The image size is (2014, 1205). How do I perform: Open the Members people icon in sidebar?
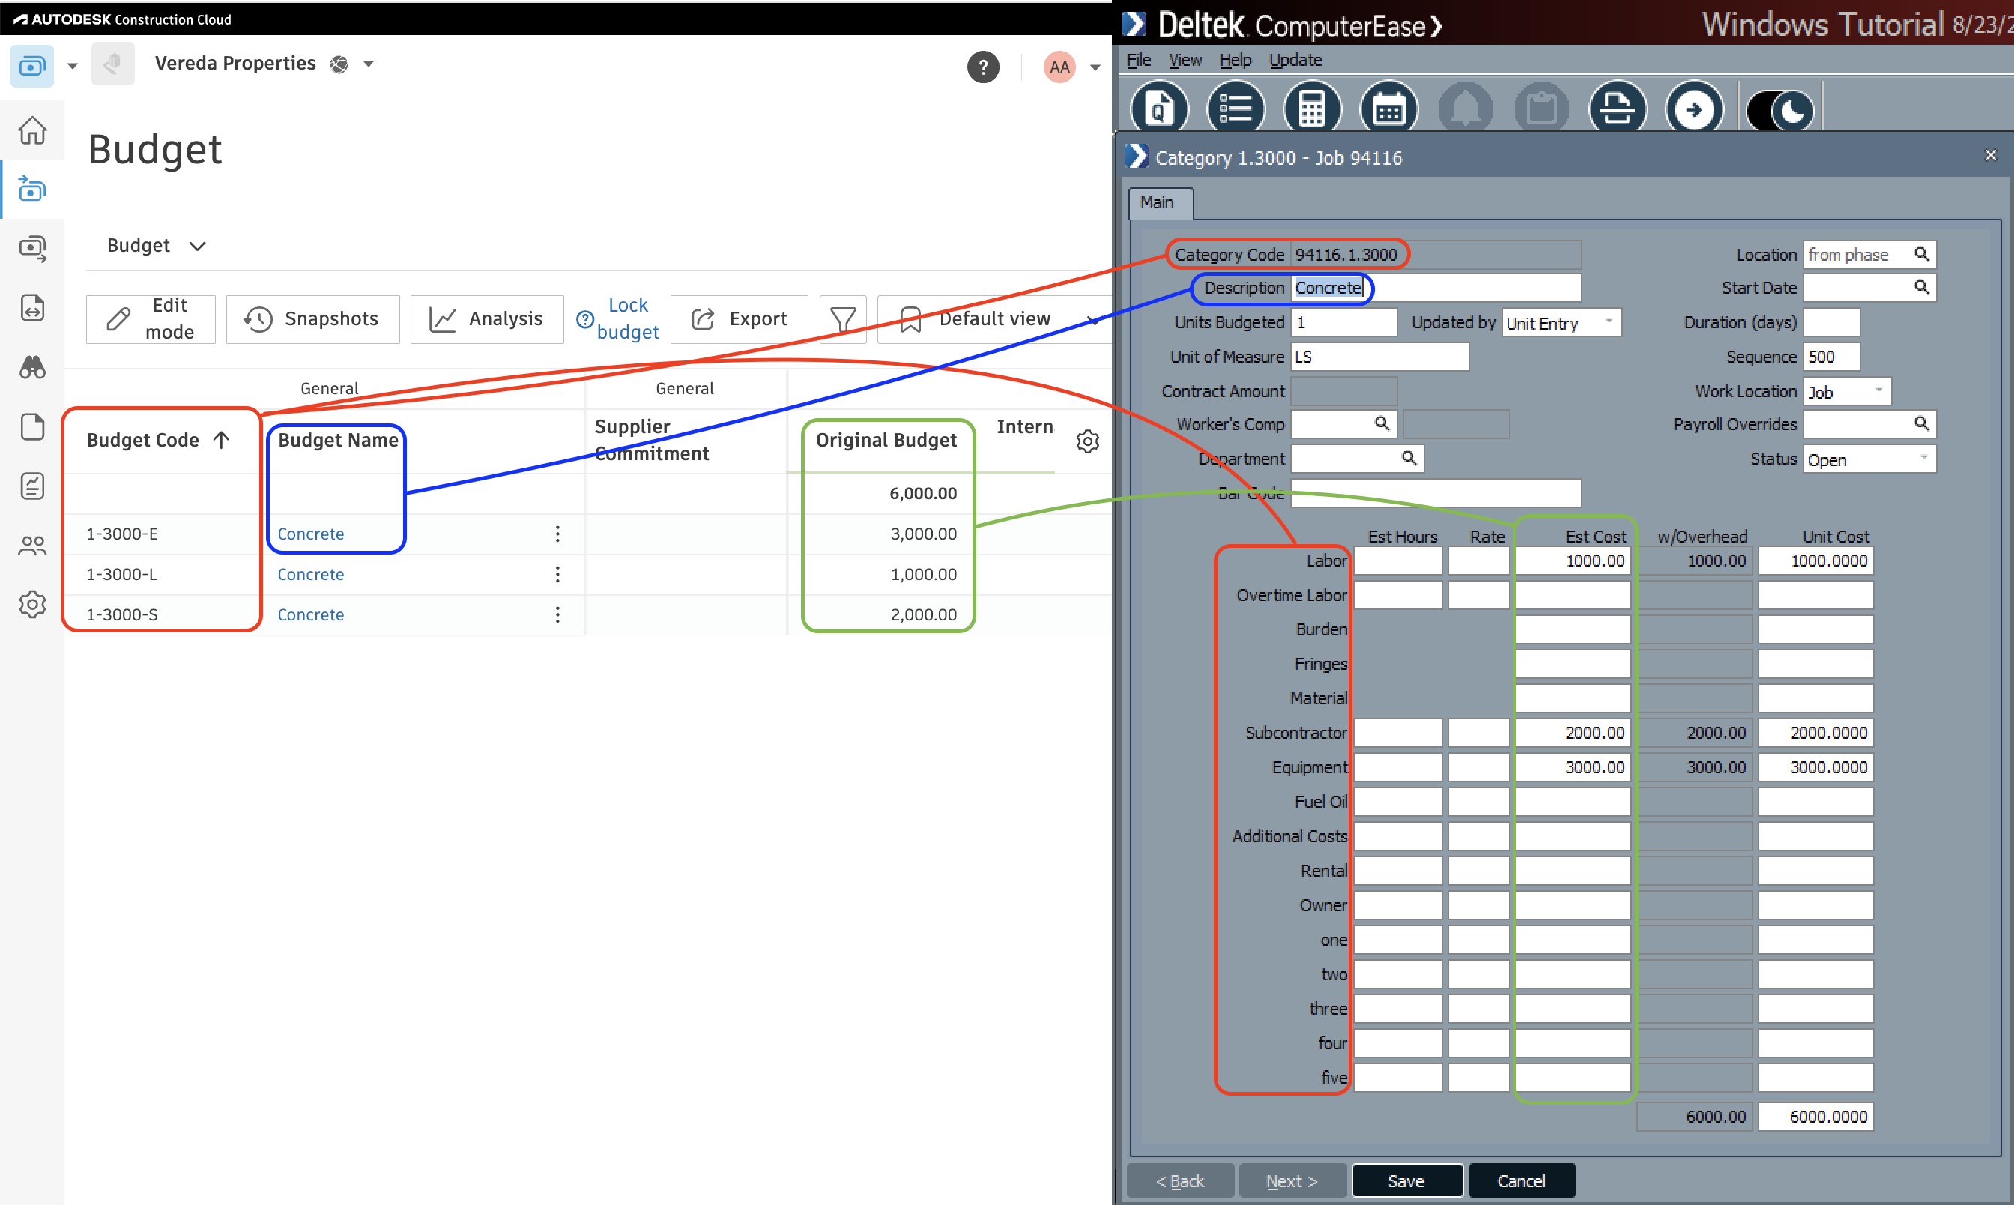[x=32, y=546]
